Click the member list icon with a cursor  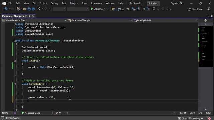point(134,9)
